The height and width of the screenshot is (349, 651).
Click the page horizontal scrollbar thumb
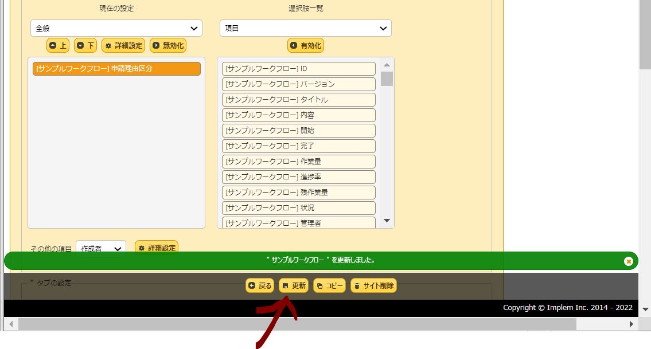[x=297, y=324]
